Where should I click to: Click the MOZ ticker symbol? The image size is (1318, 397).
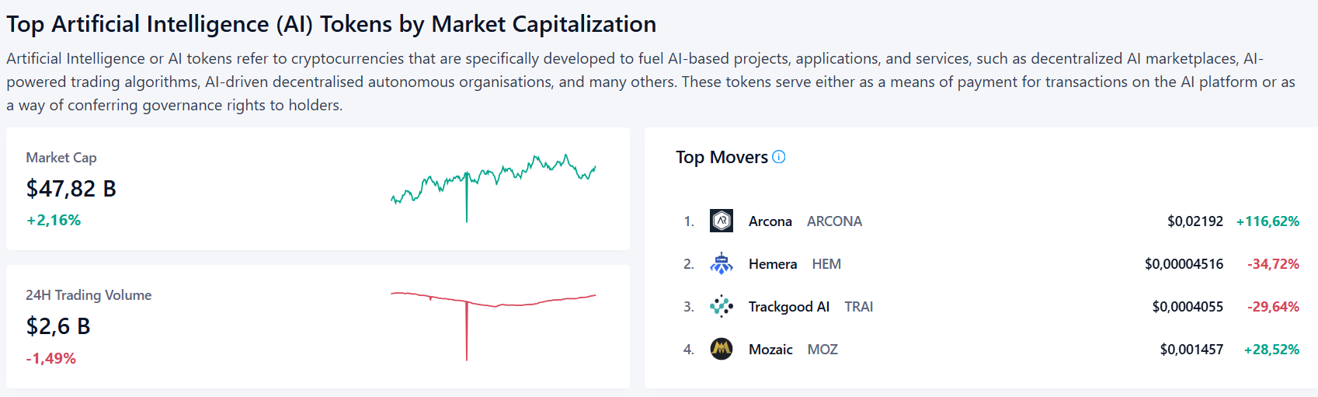(822, 350)
